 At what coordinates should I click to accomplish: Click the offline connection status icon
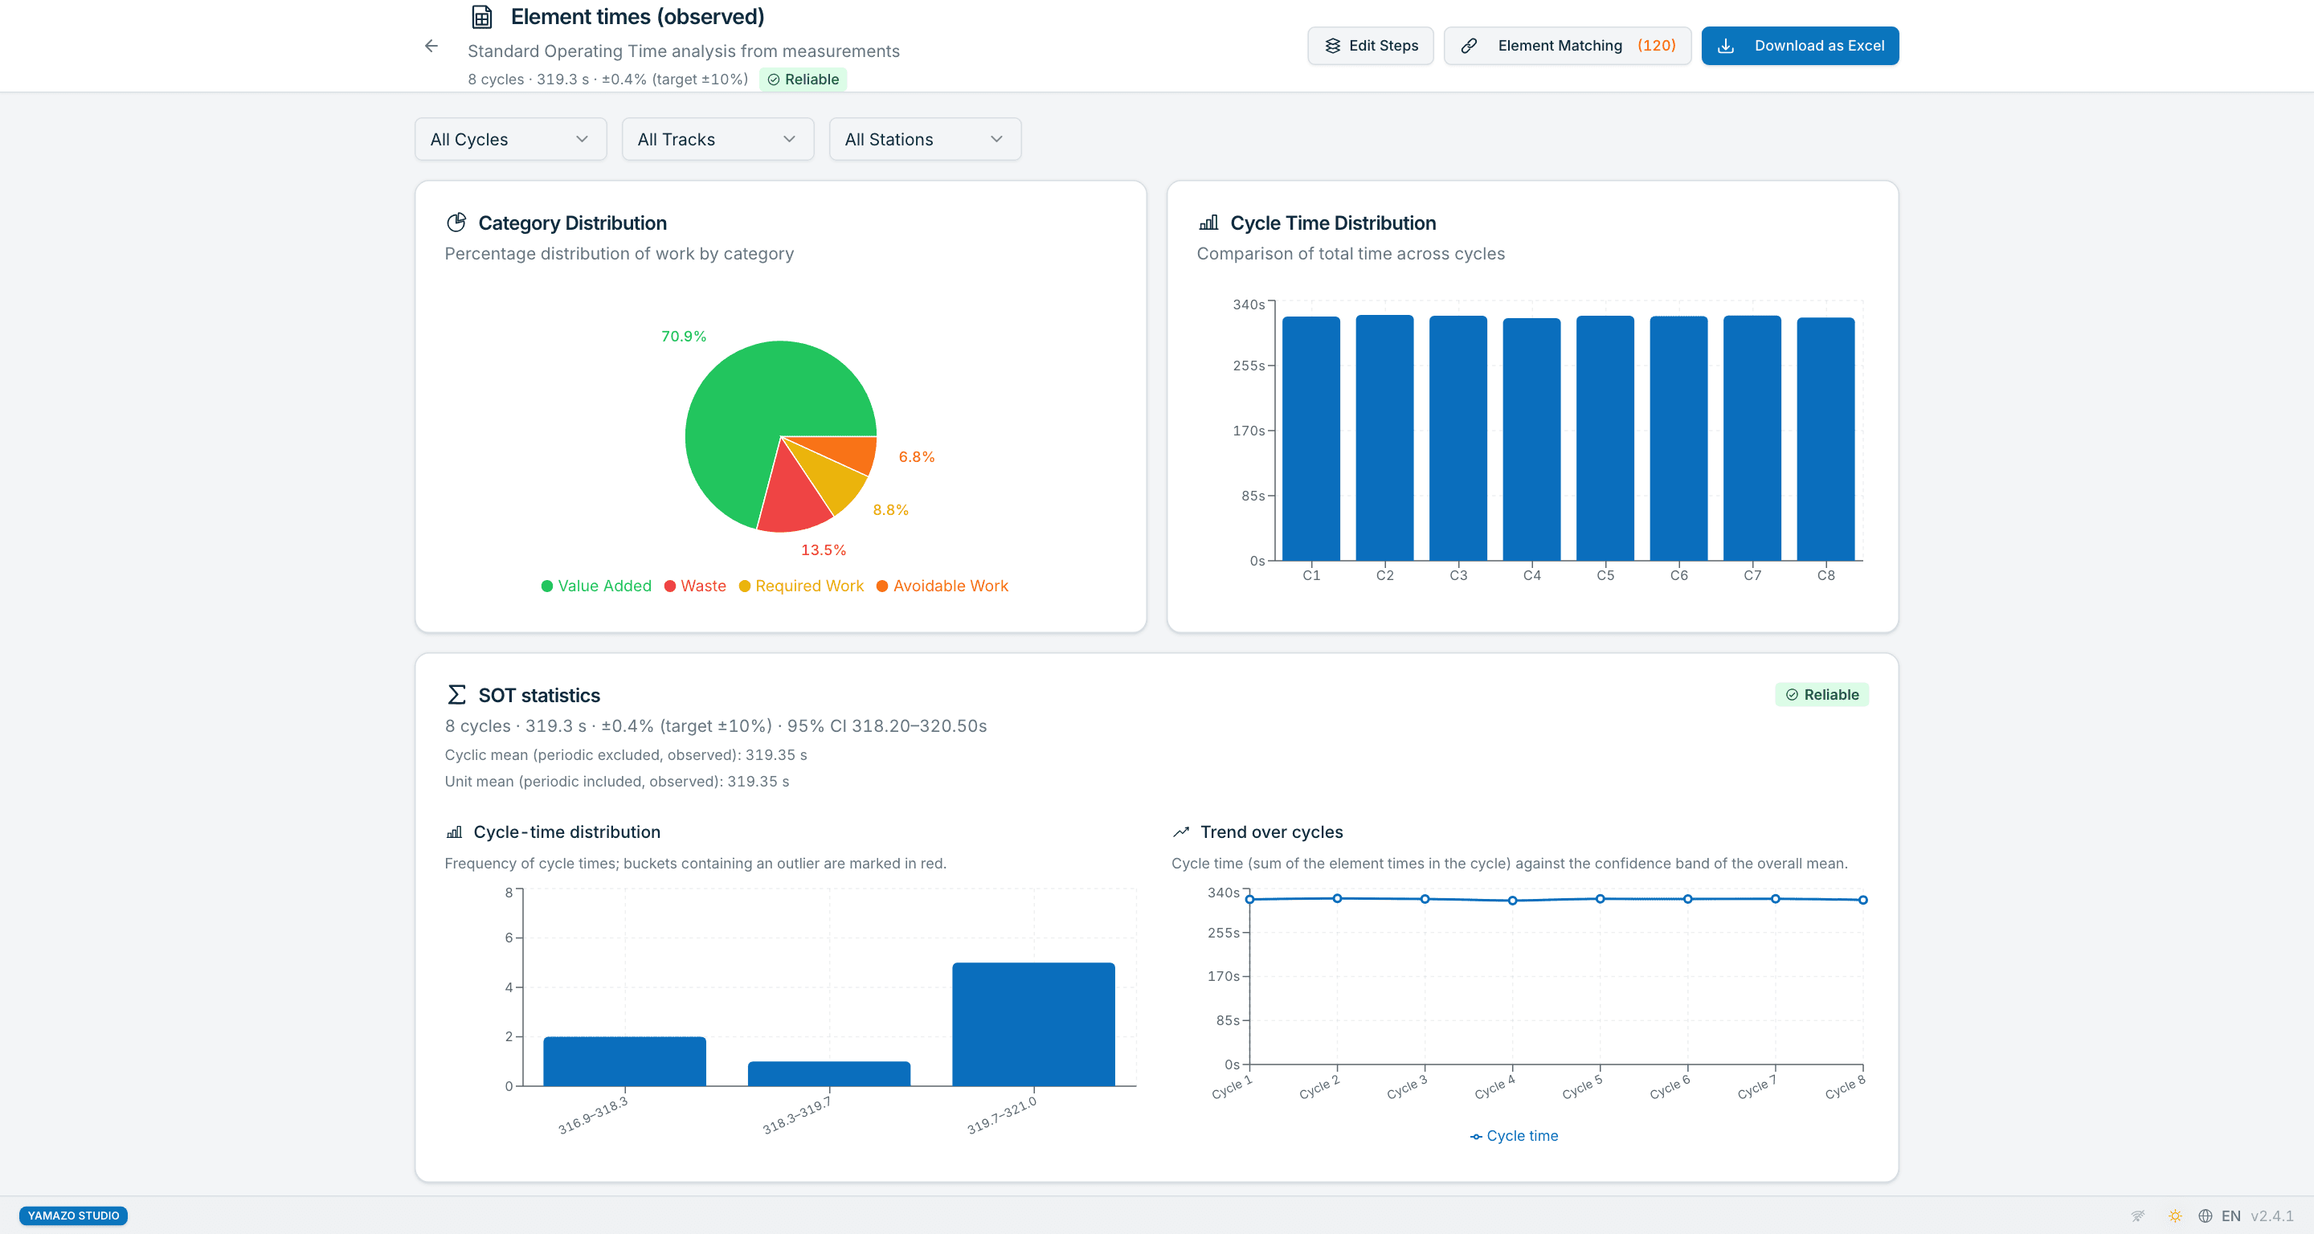click(x=2138, y=1216)
